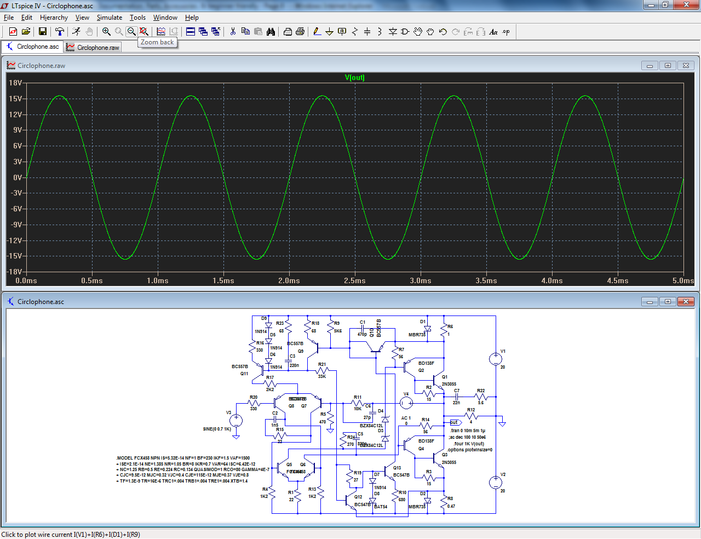
Task: Open print setup icon
Action: (288, 32)
